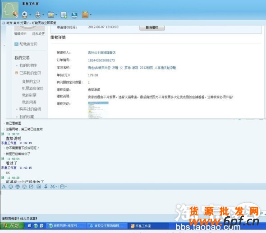Open 维权凭证 evidence screenshot thumbnail
The width and height of the screenshot is (266, 233).
98,110
